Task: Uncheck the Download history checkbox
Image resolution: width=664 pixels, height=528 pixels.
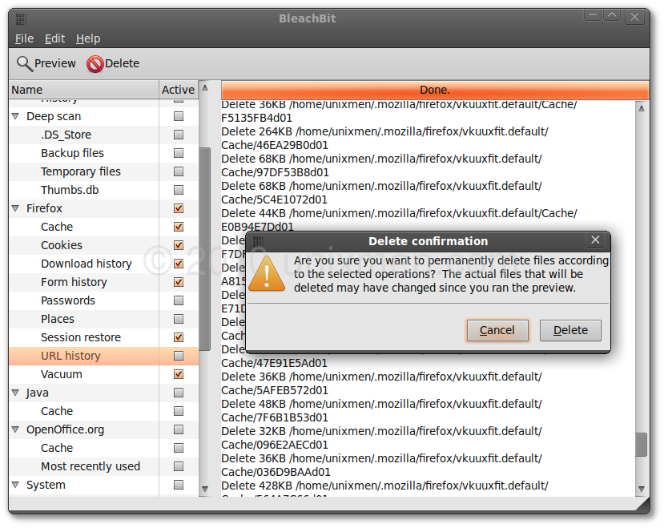Action: click(x=179, y=264)
